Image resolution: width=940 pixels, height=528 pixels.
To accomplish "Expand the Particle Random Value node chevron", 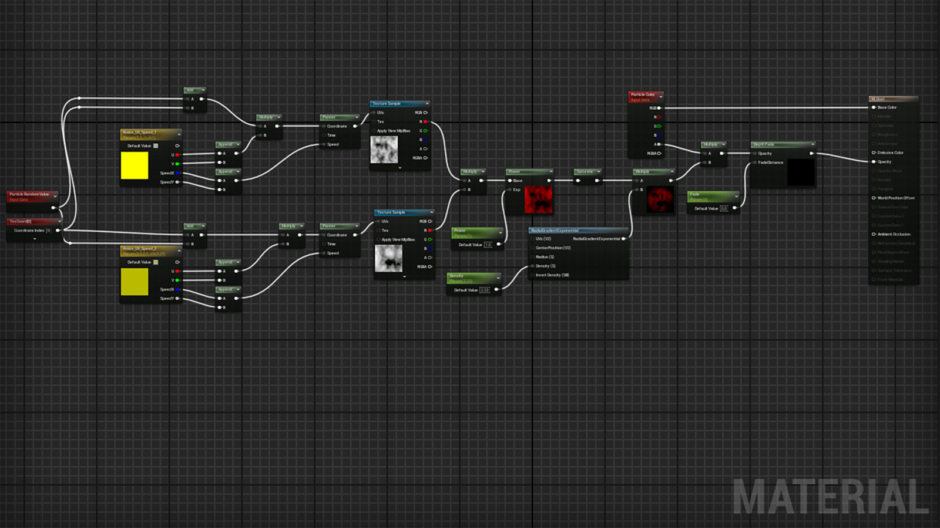I will point(55,196).
